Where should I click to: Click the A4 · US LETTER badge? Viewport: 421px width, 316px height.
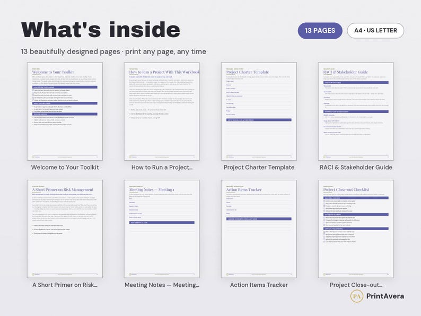(375, 31)
